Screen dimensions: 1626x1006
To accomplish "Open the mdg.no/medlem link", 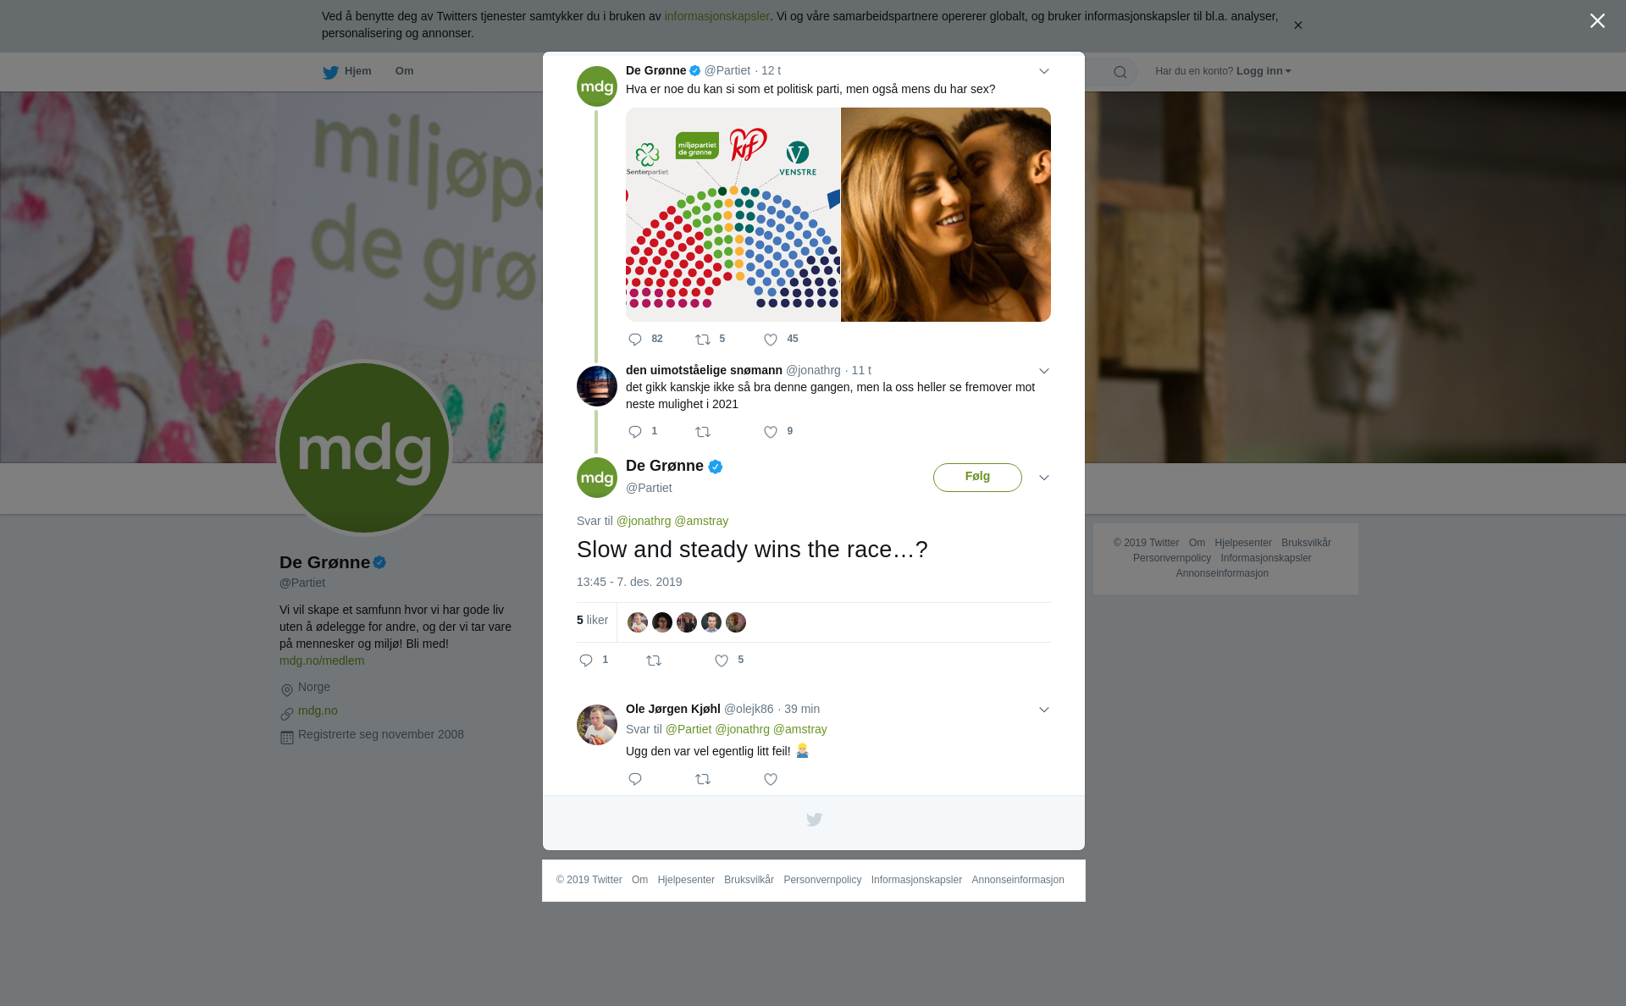I will pos(322,661).
